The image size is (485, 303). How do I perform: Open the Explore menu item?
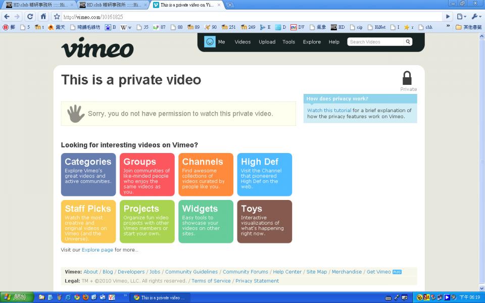tap(312, 42)
